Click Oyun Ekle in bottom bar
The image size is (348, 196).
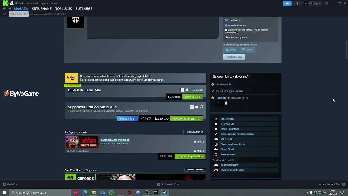pos(10,184)
